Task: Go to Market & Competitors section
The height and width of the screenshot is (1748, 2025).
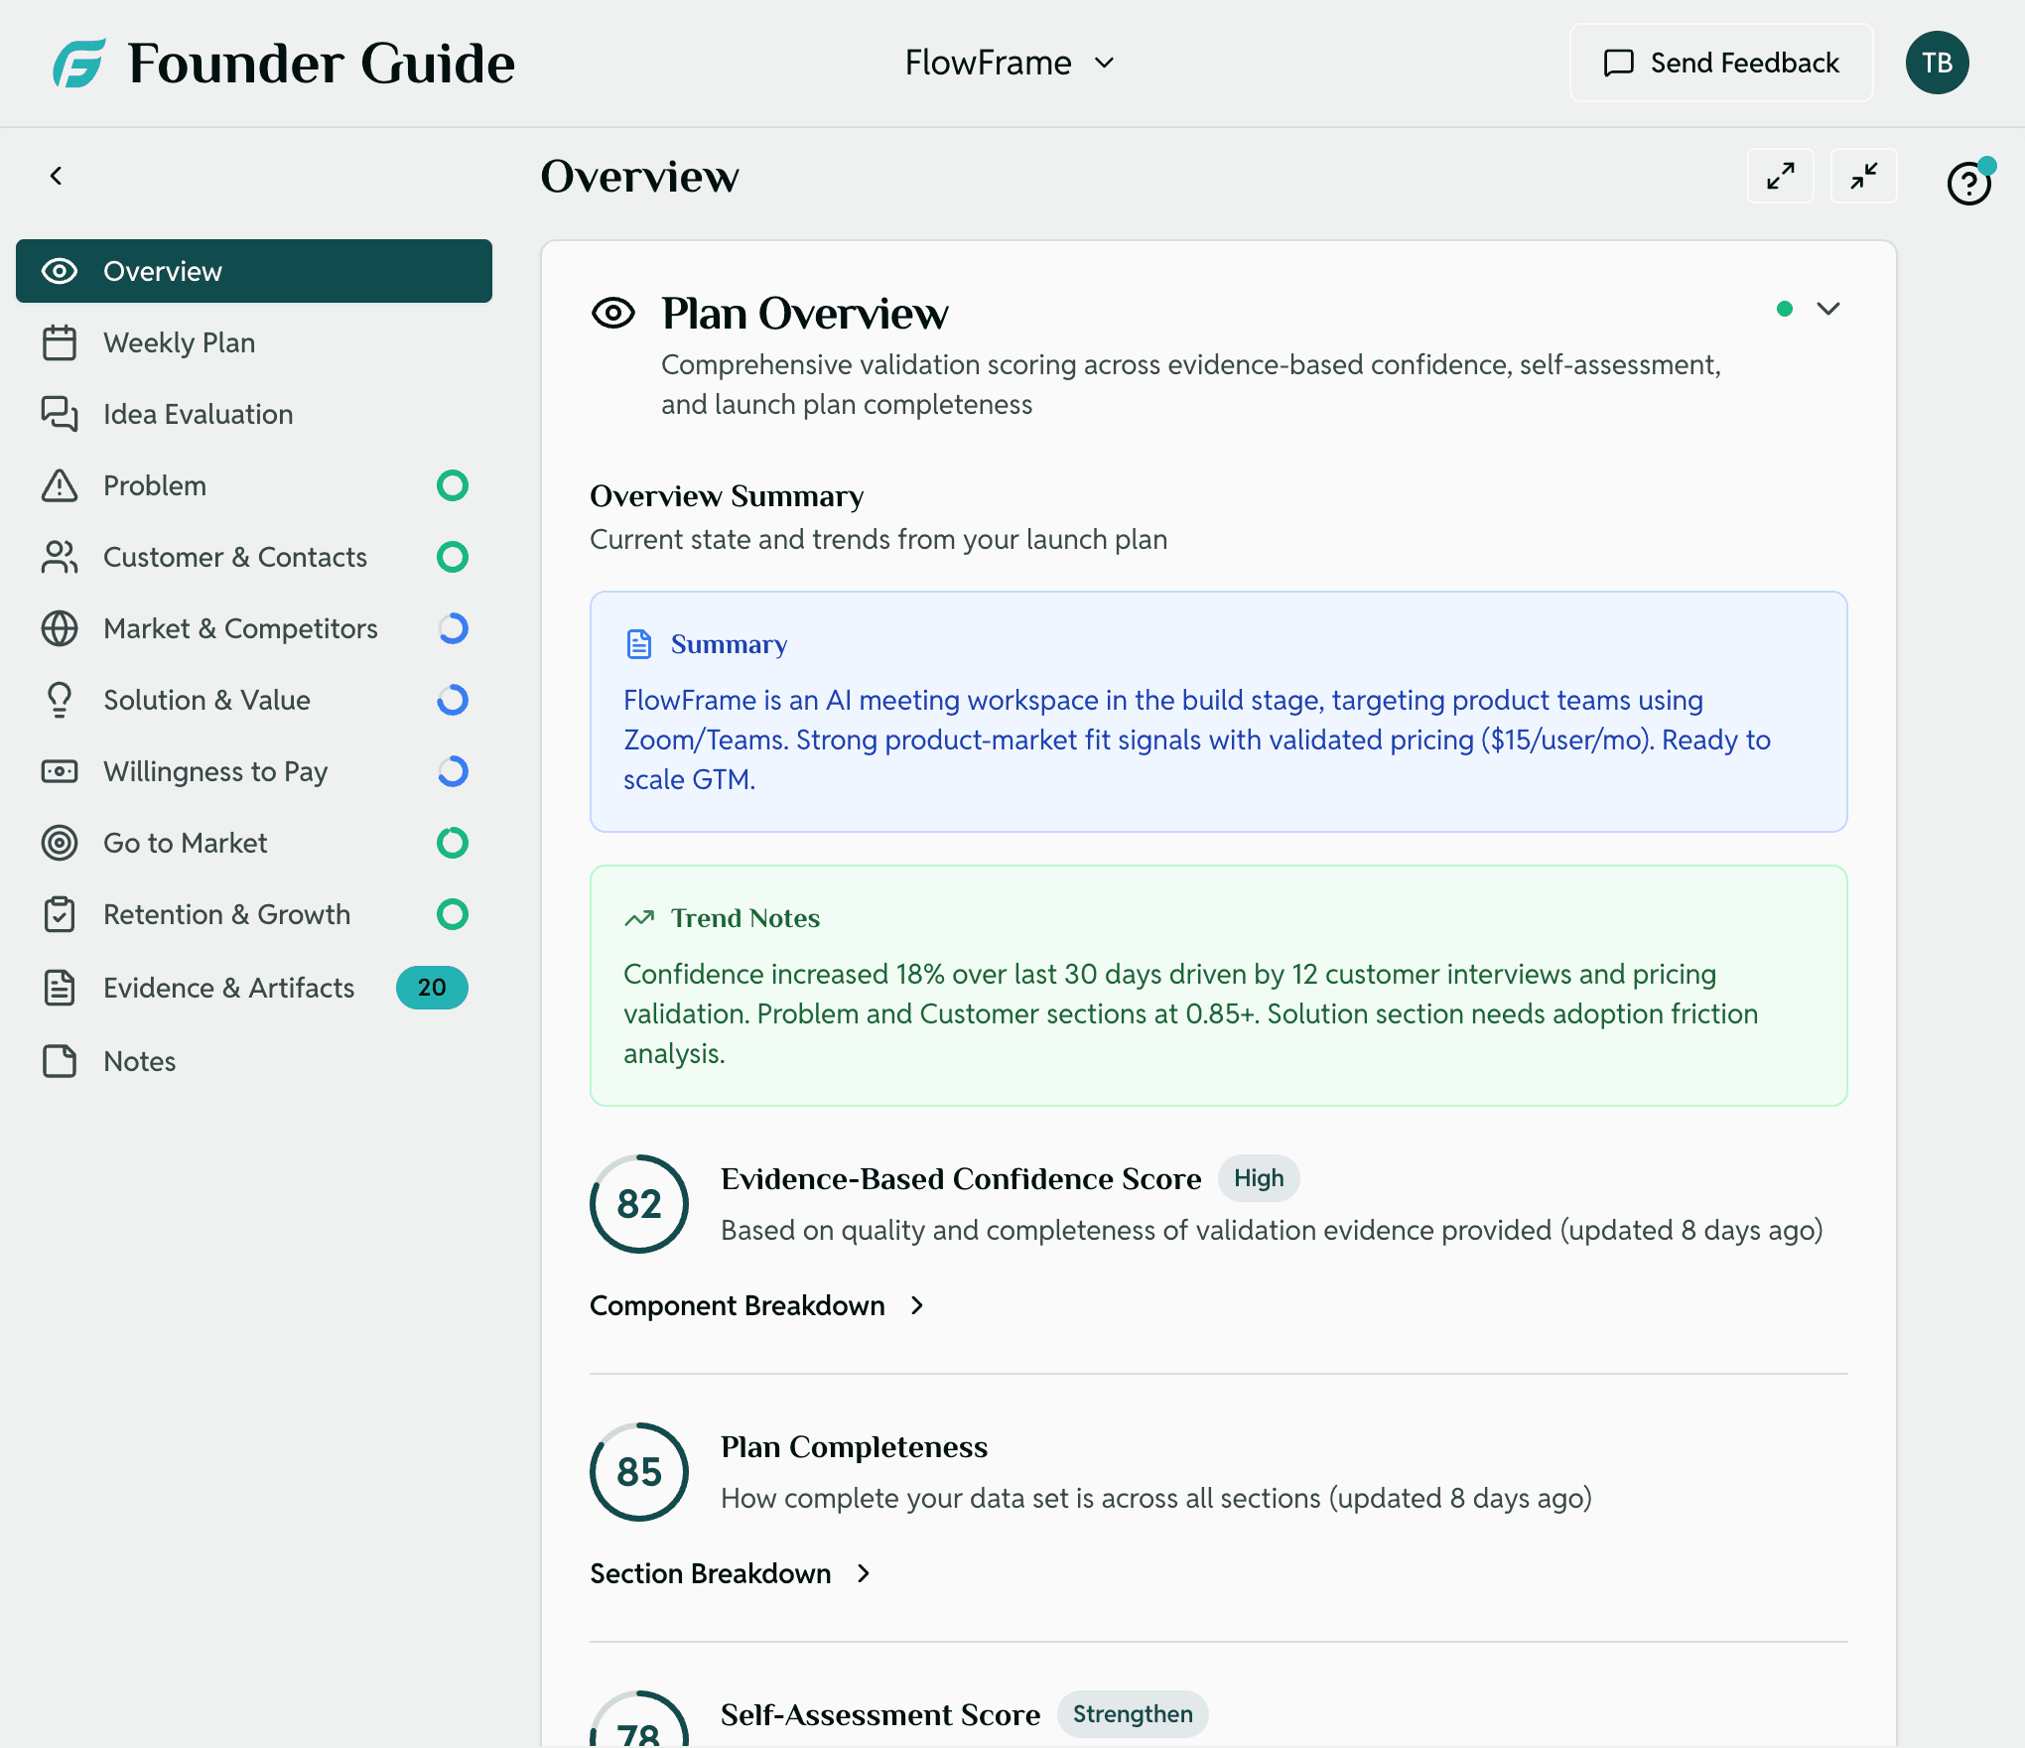Action: [x=240, y=628]
